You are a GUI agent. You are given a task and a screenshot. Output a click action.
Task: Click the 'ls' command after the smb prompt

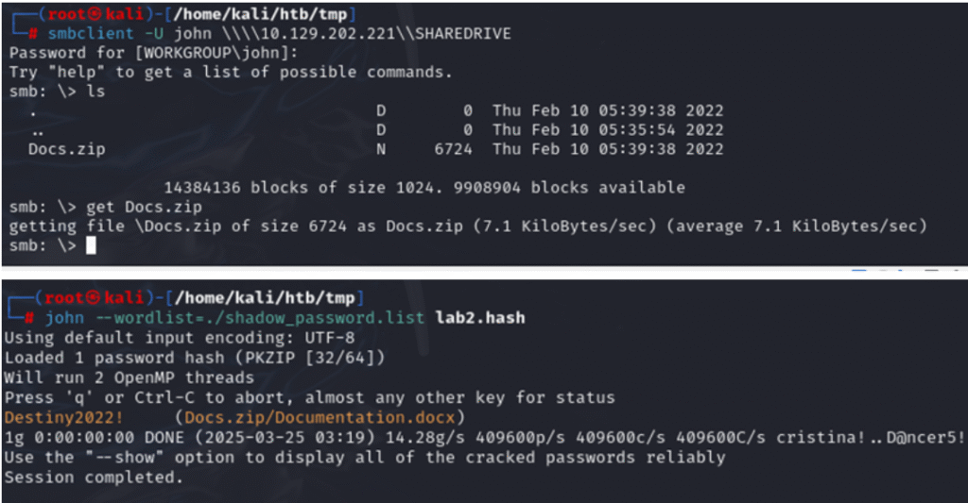coord(95,92)
